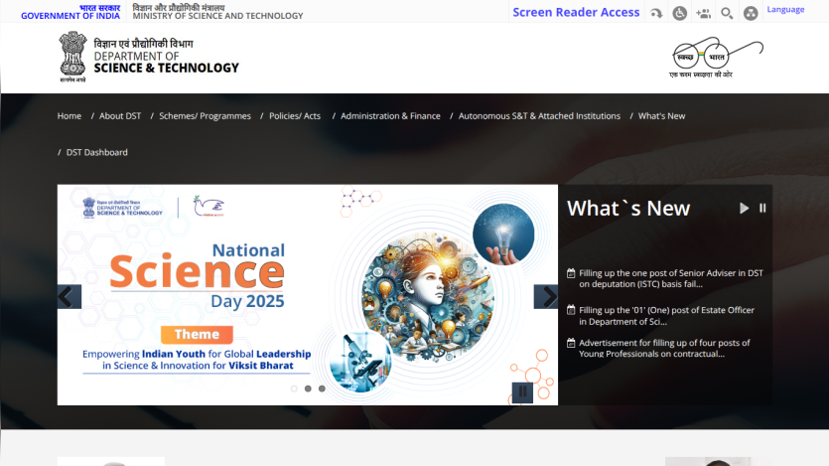Open the Estate Officer post notice
The image size is (829, 466).
click(x=666, y=316)
